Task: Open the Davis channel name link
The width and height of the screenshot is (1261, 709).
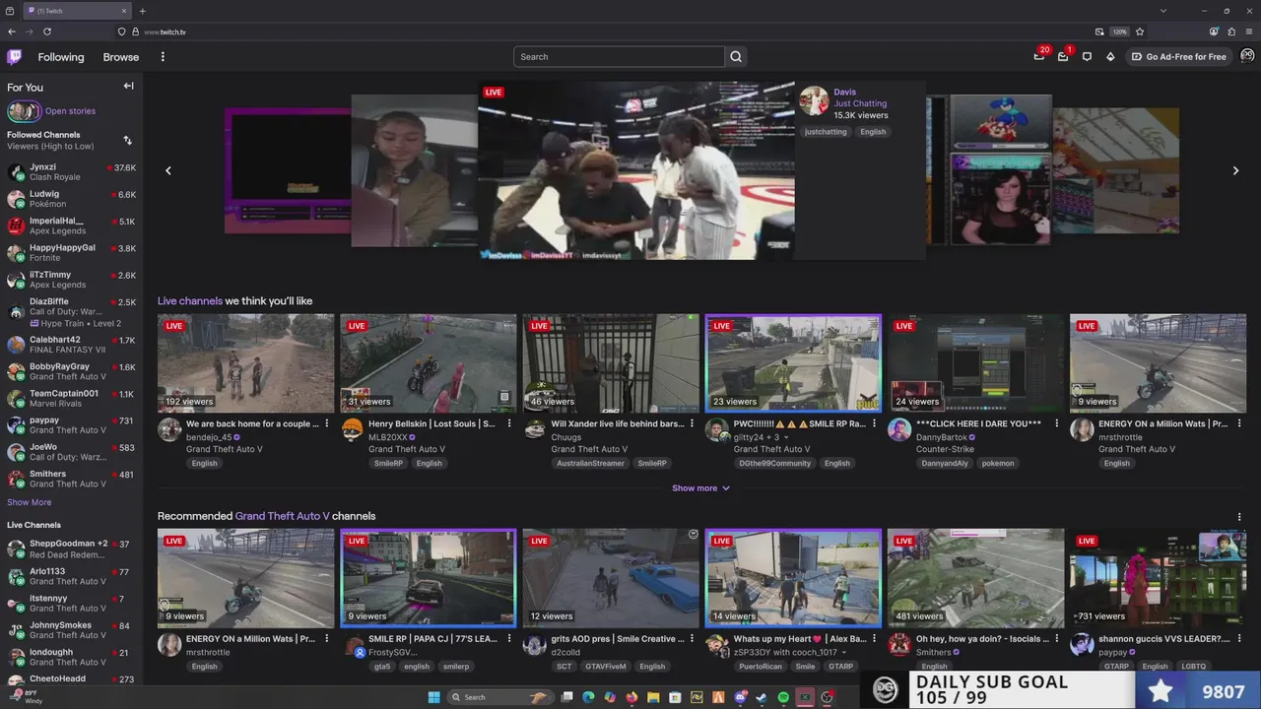Action: tap(844, 92)
